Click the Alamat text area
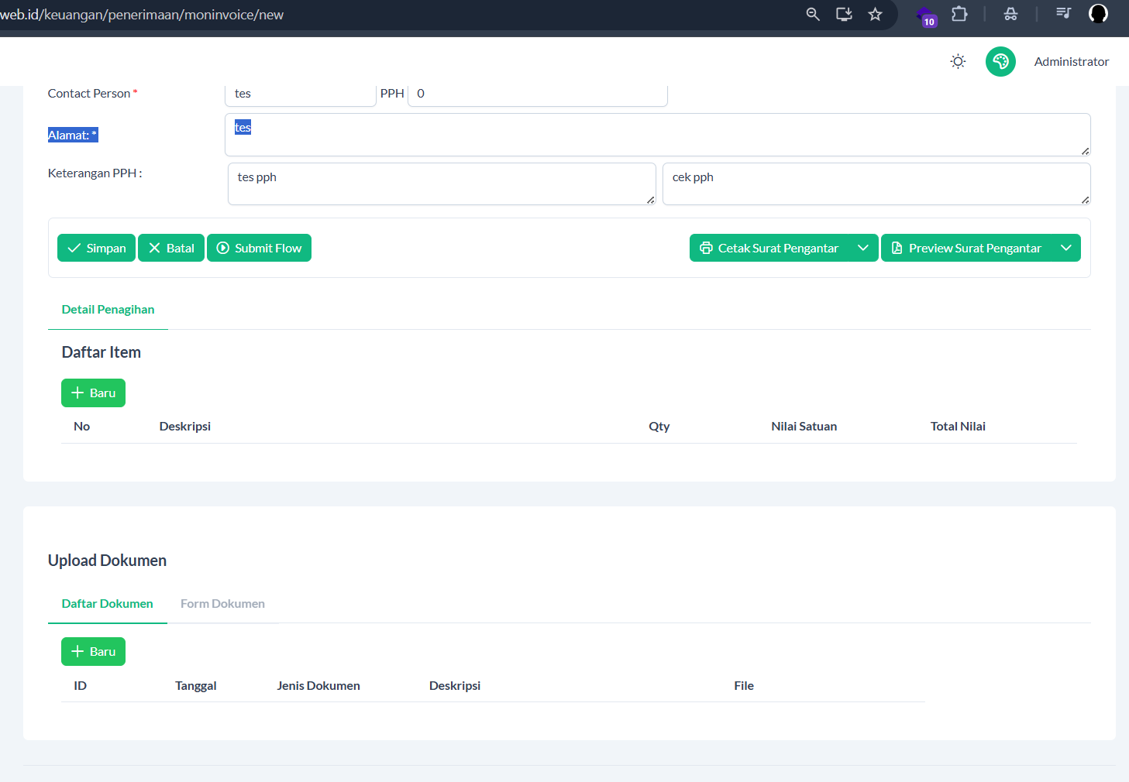1129x782 pixels. pos(657,135)
